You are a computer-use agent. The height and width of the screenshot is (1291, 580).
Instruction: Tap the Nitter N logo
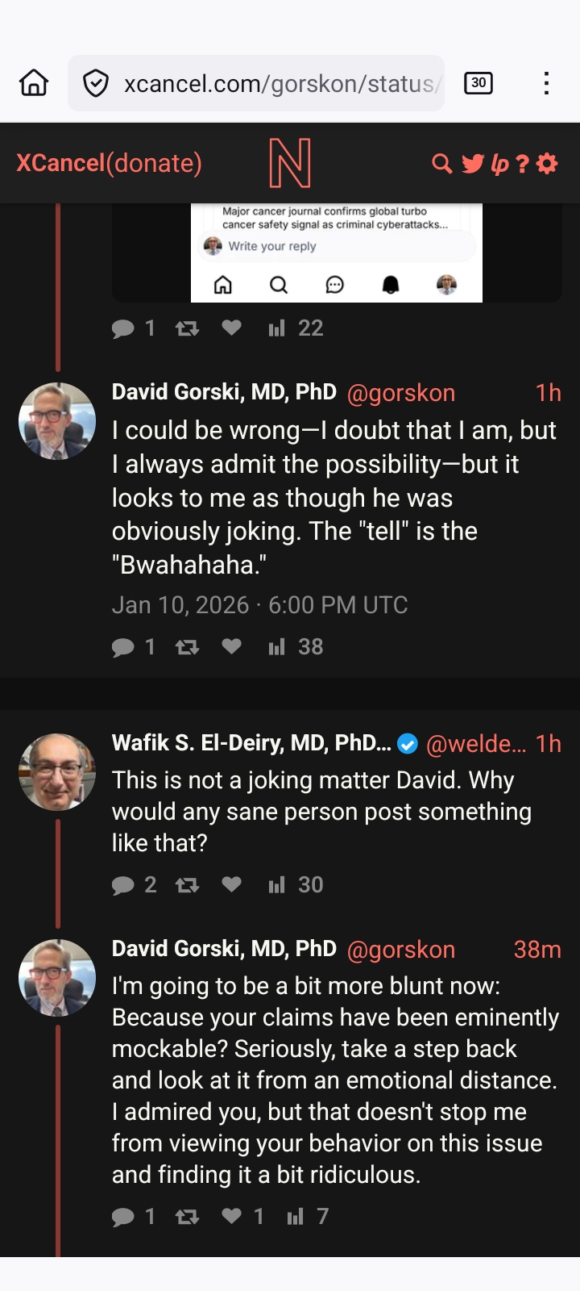(290, 163)
